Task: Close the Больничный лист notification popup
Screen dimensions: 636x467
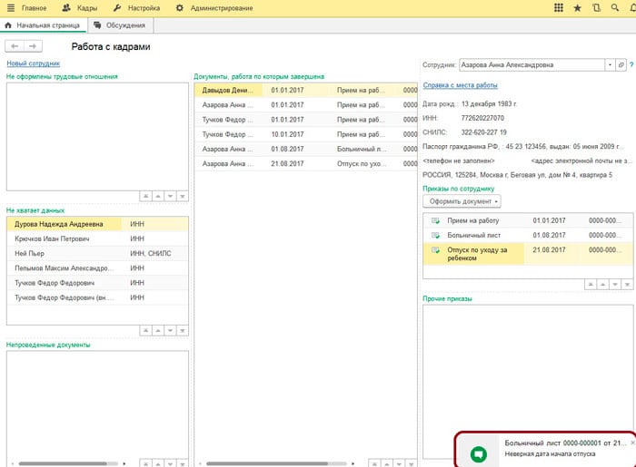Action: point(632,442)
